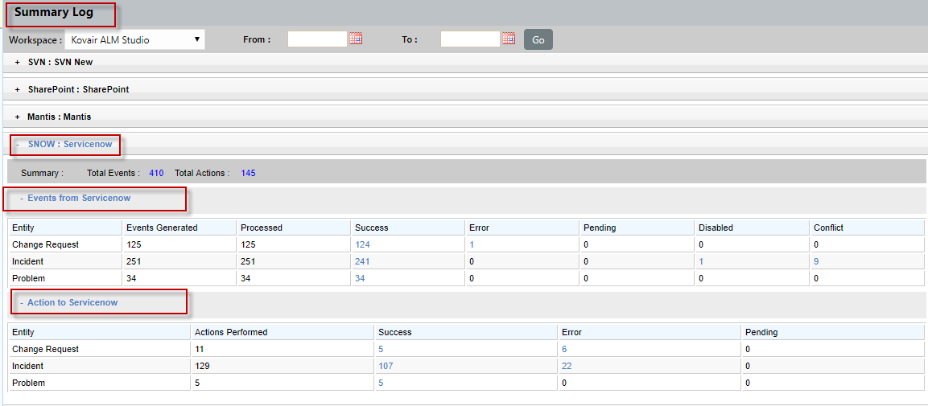Viewport: 928px width, 406px height.
Task: Click the To date input field
Action: point(470,39)
